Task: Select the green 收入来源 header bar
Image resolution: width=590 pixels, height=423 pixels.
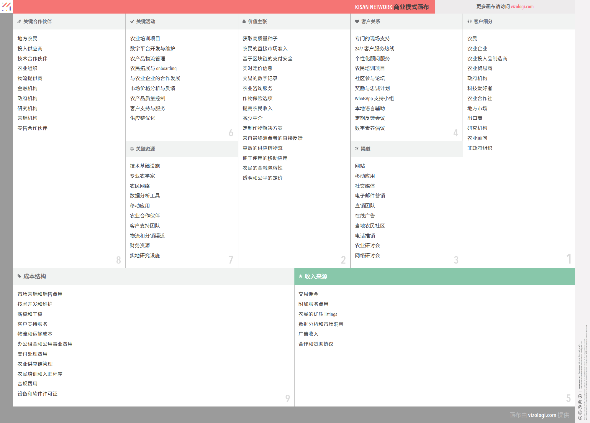Action: tap(435, 276)
